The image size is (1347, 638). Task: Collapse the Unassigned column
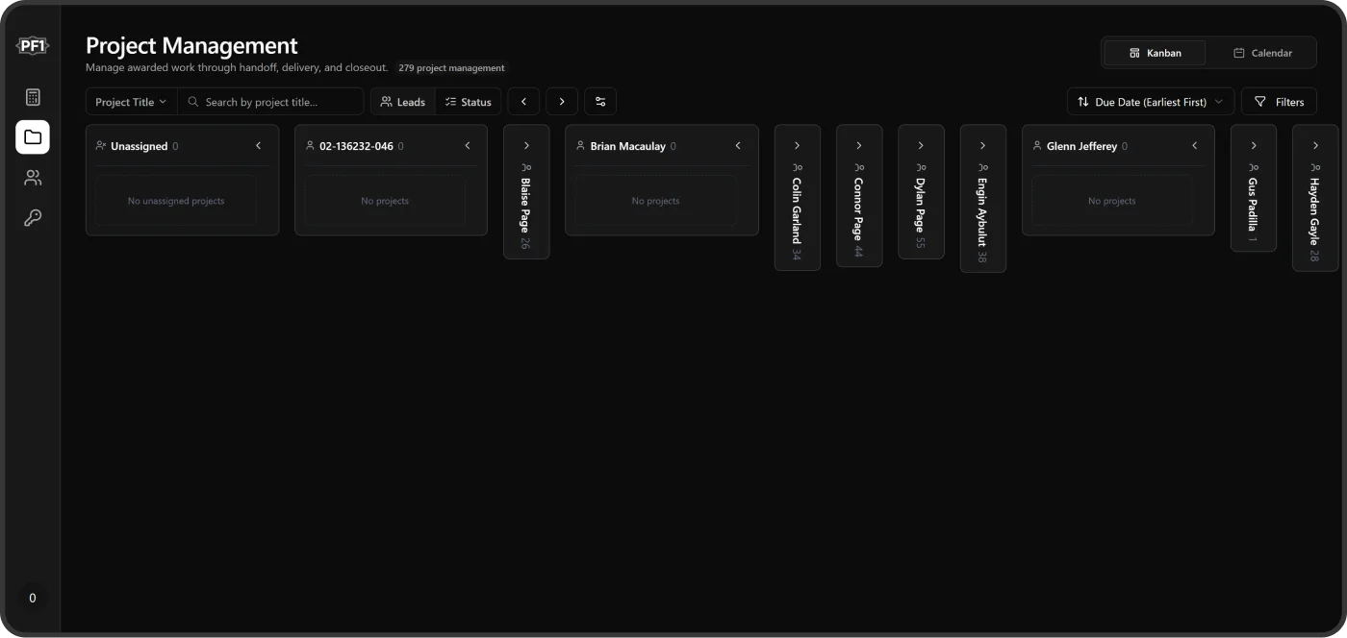pos(258,146)
